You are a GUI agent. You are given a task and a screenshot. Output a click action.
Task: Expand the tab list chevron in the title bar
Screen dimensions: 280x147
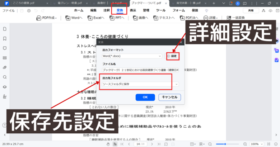[224, 3]
